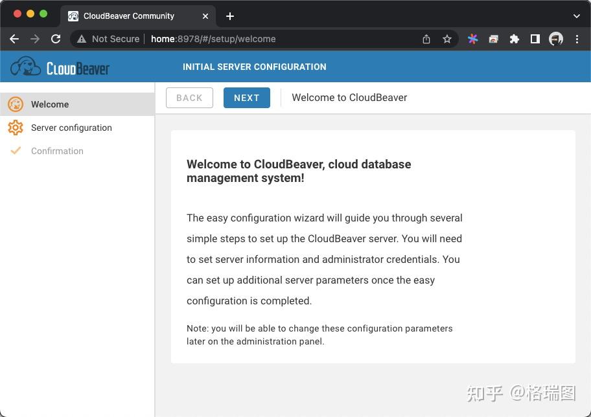This screenshot has height=417, width=591.
Task: Click the NEXT button
Action: 247,98
